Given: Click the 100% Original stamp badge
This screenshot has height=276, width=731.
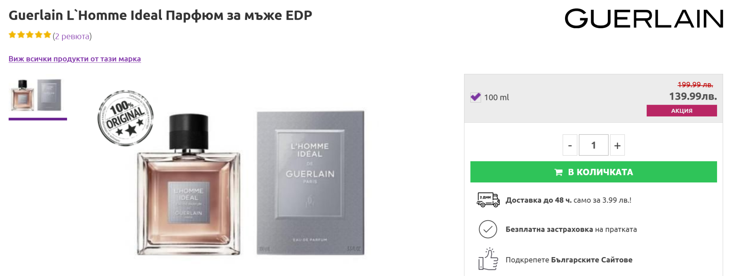Looking at the screenshot, I should pos(126,118).
